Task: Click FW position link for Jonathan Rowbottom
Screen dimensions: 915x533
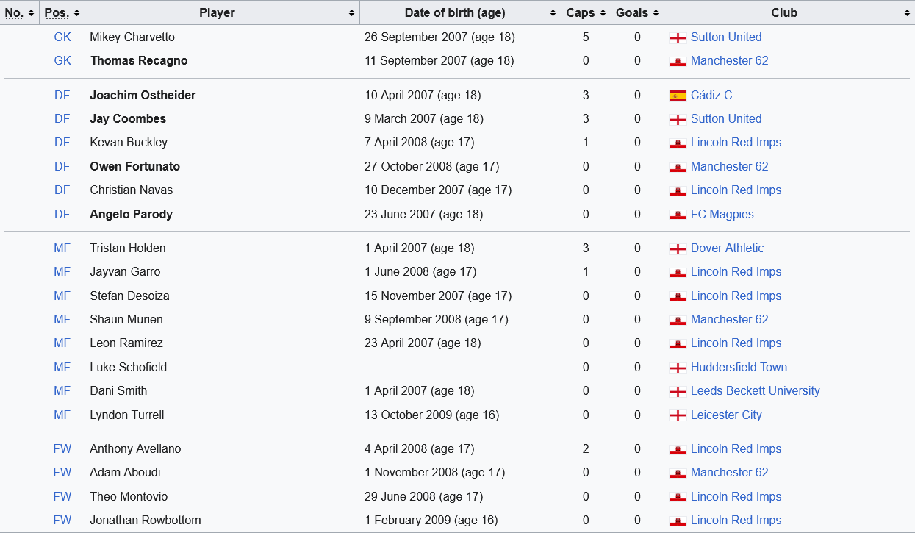Action: (62, 521)
